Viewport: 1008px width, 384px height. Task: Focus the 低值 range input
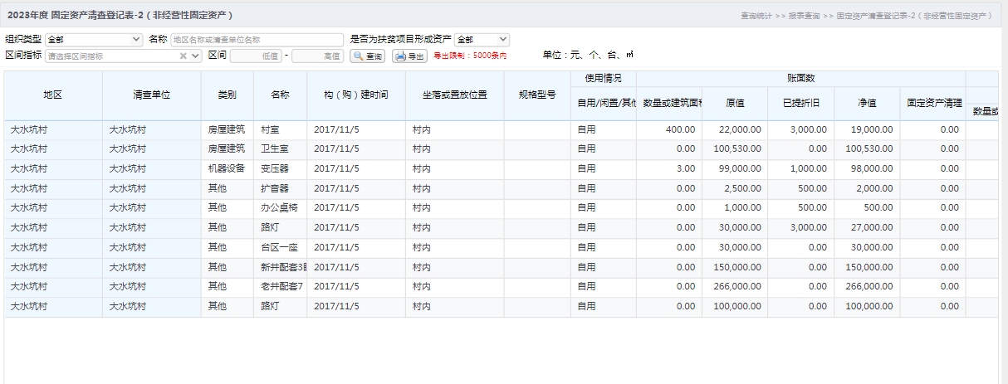tap(256, 56)
